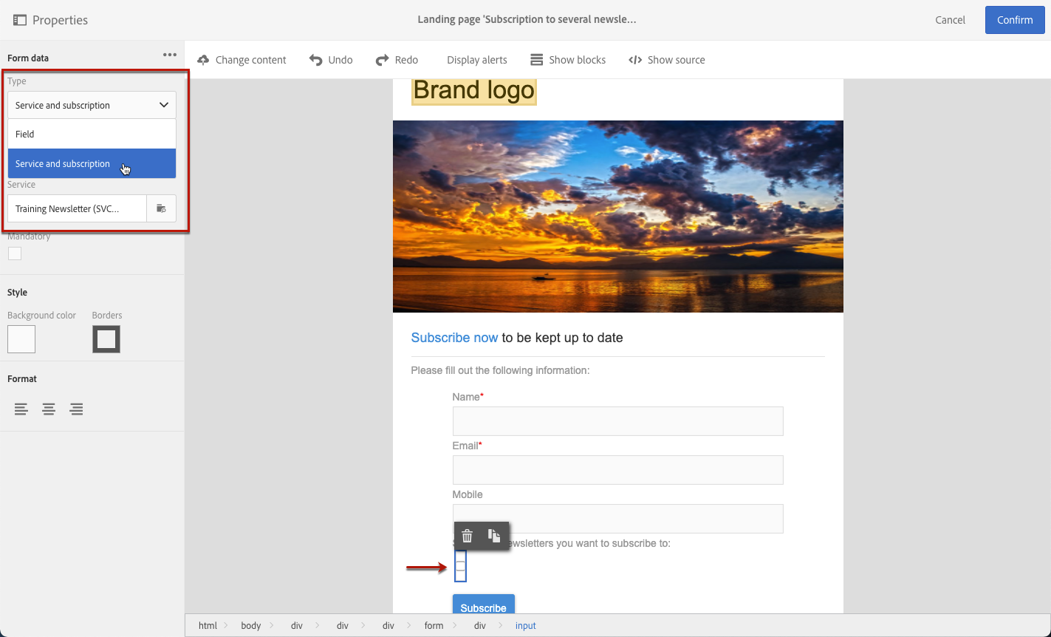Open Form data more options menu
The height and width of the screenshot is (637, 1051).
click(x=170, y=55)
